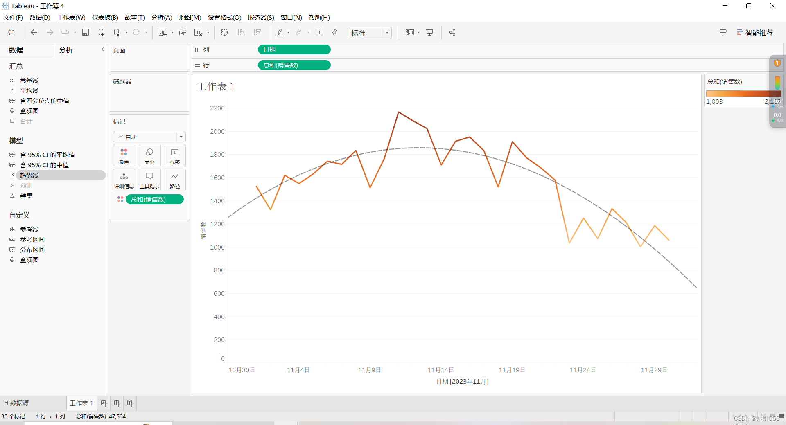Click the presentation mode icon
786x425 pixels.
point(430,32)
